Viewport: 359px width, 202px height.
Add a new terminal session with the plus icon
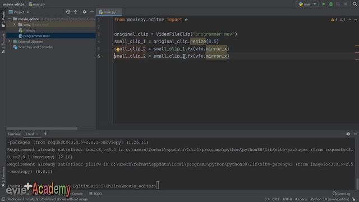[45, 134]
